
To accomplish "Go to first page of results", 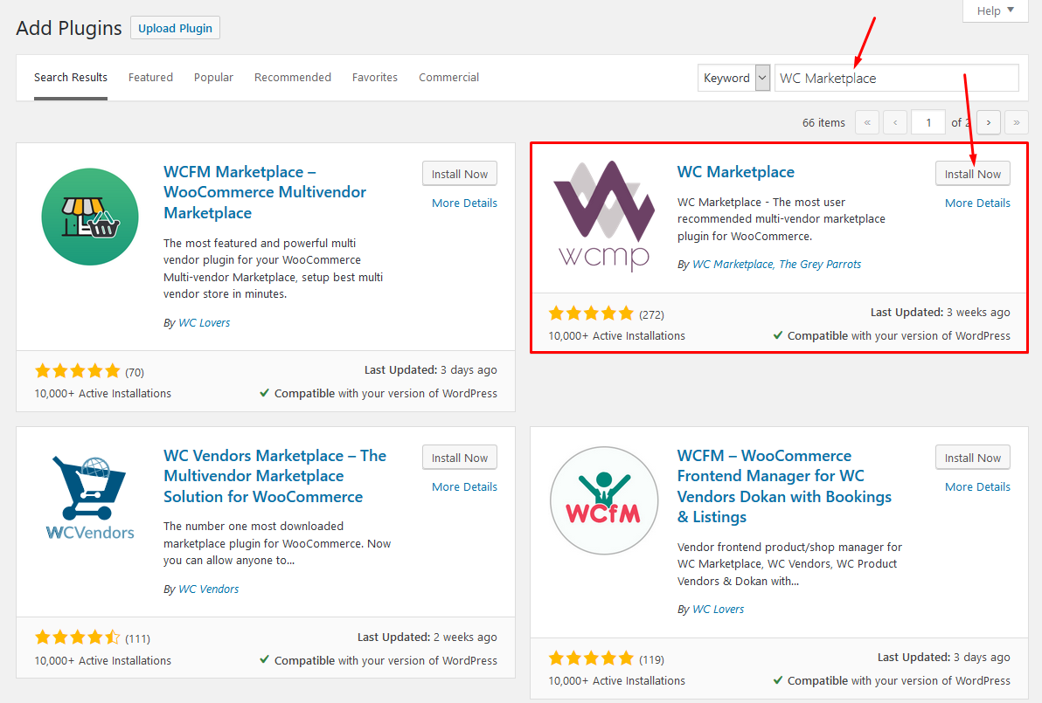I will pos(867,122).
